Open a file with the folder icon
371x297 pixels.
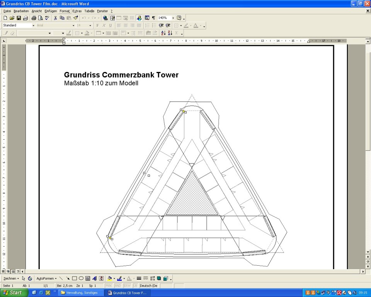12,18
